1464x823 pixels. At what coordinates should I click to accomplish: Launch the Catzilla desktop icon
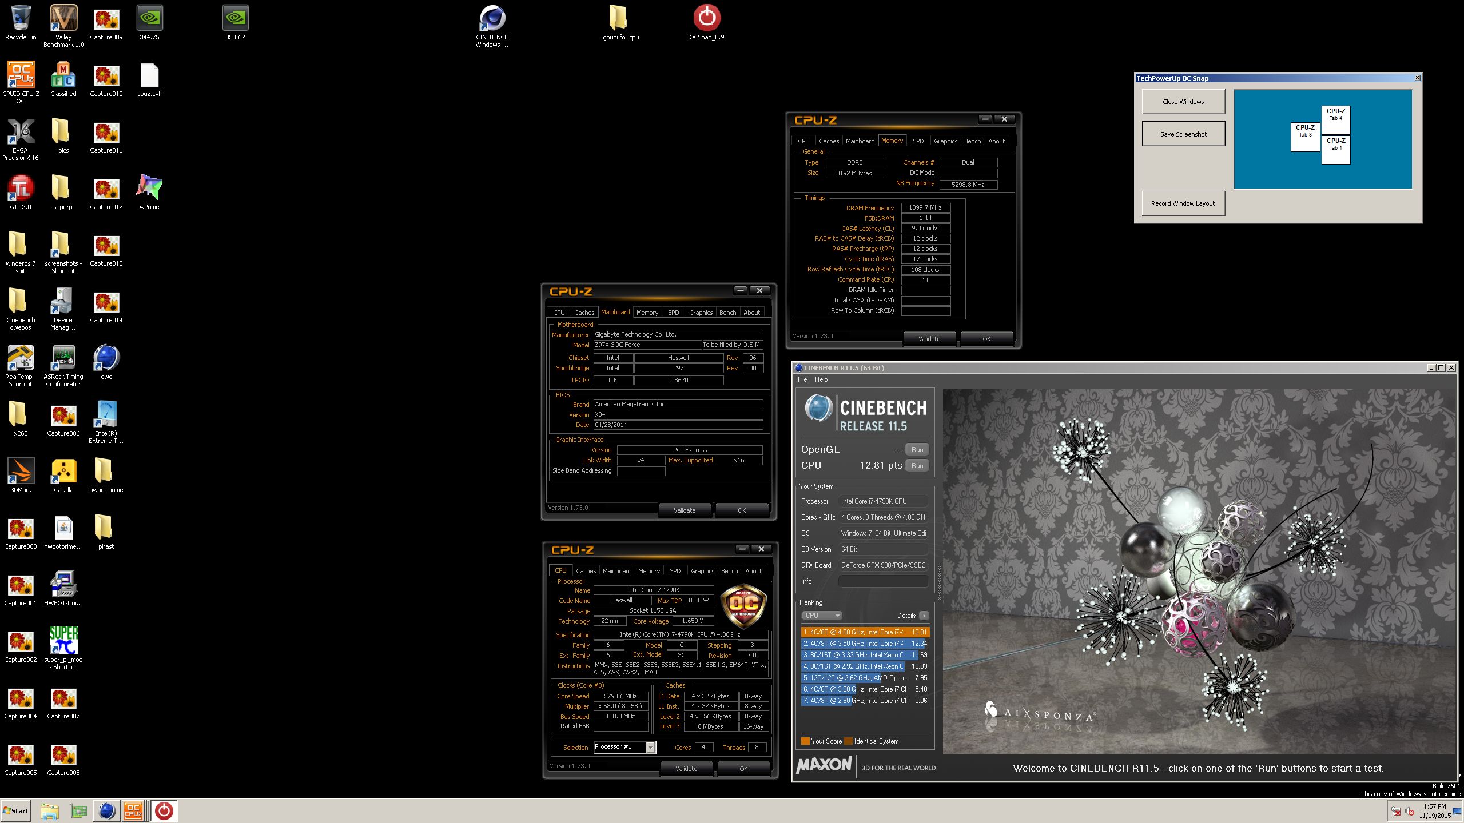pyautogui.click(x=63, y=476)
